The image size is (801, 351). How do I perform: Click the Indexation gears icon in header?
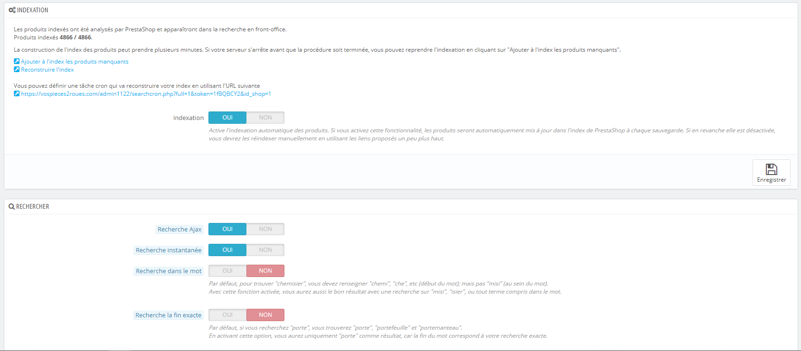coord(12,10)
